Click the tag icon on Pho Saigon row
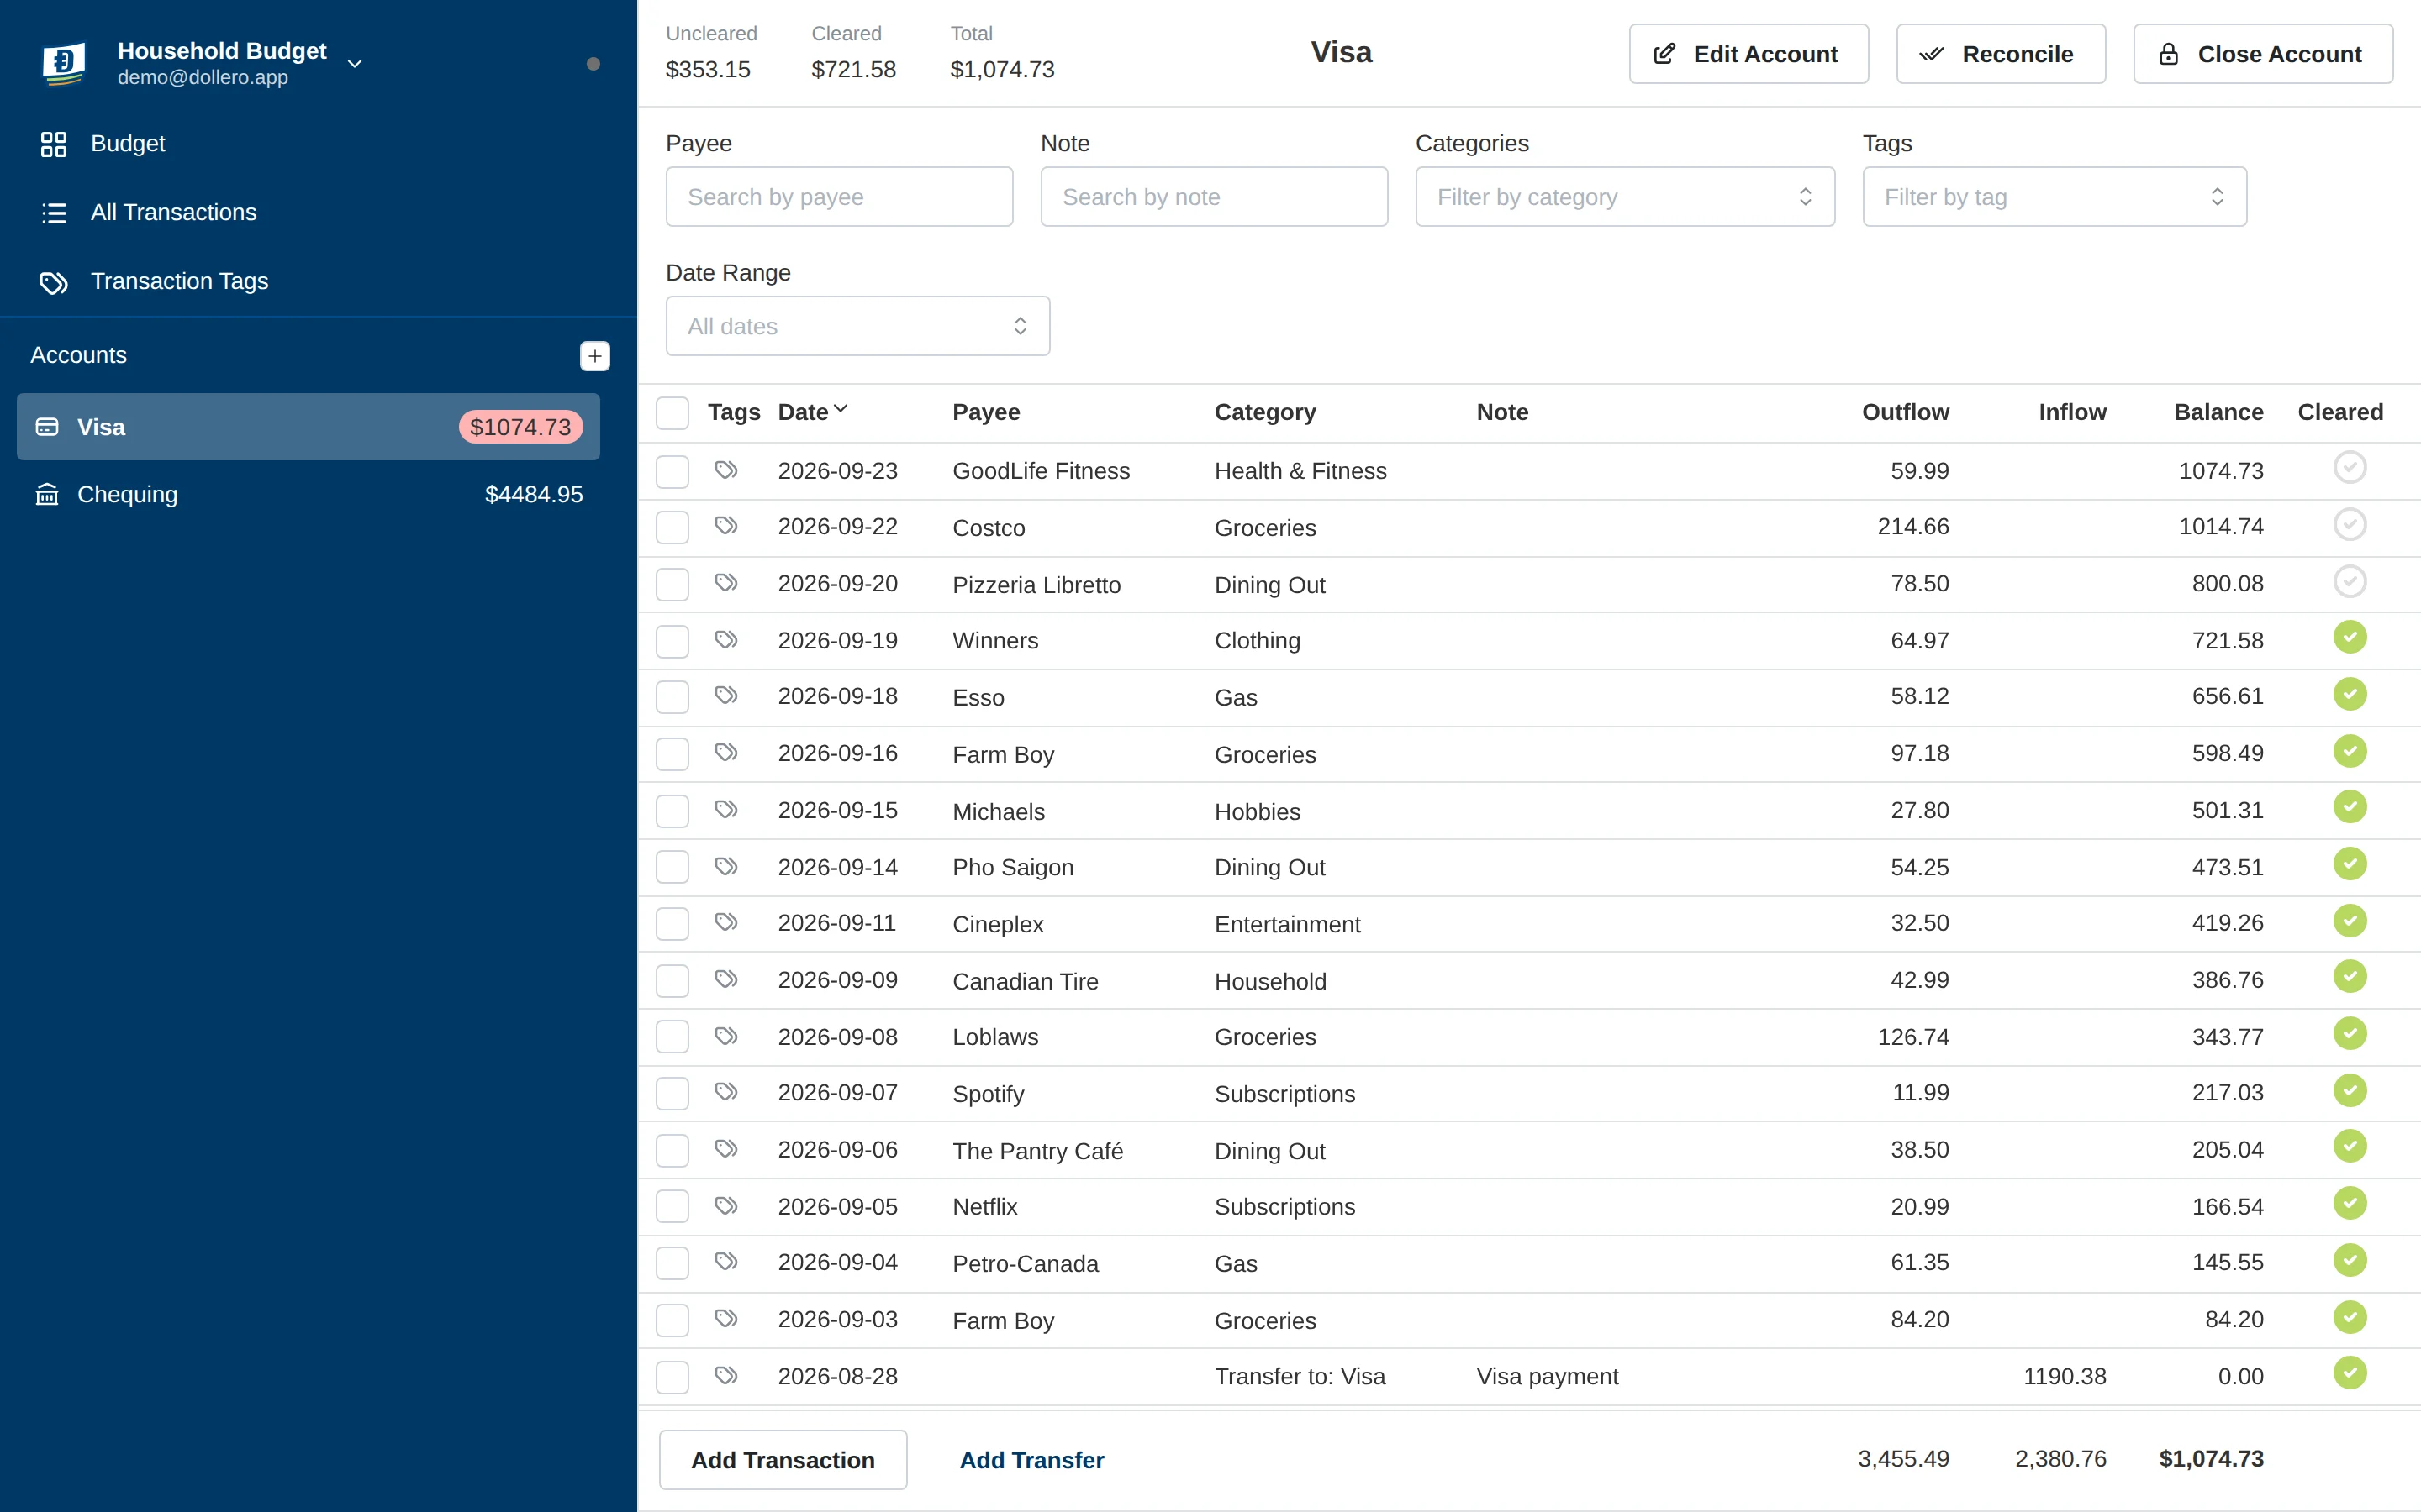 (x=726, y=866)
